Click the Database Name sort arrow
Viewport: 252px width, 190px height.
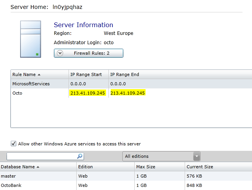(38, 167)
